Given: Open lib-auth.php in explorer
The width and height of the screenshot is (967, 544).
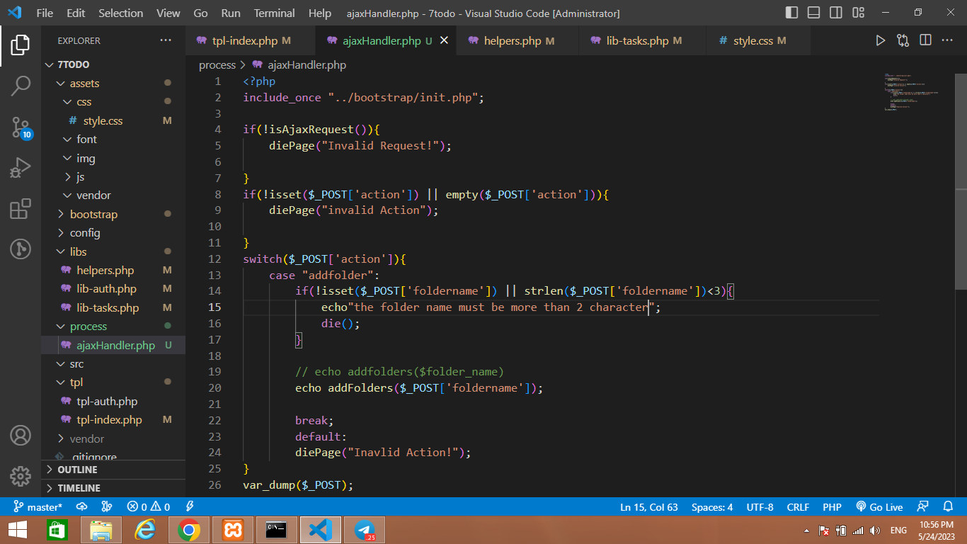Looking at the screenshot, I should pyautogui.click(x=113, y=289).
